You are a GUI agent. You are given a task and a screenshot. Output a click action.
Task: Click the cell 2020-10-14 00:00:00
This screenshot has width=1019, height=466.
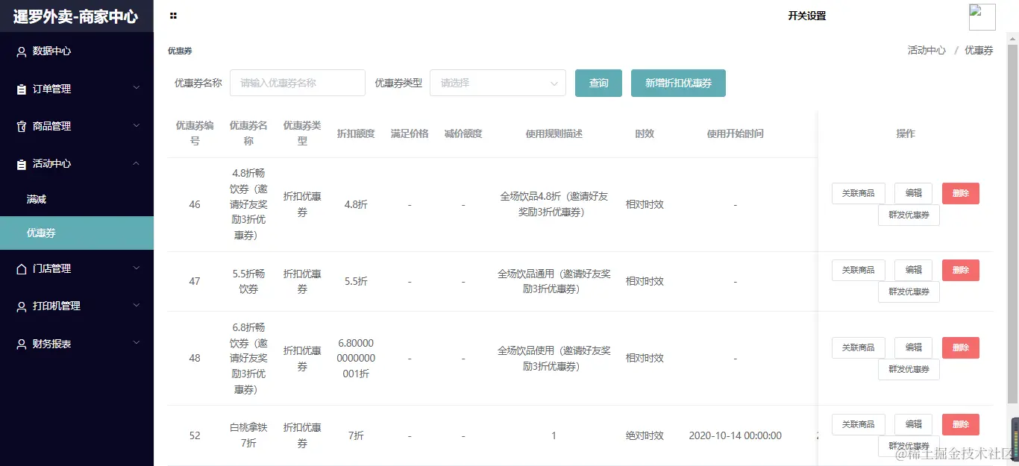tap(735, 435)
